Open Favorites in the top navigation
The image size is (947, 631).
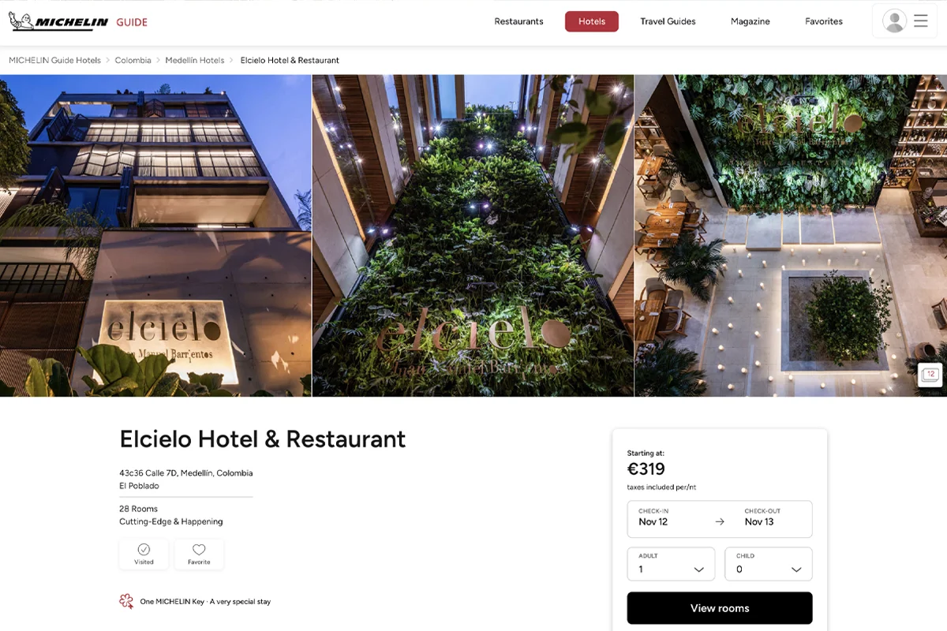click(x=824, y=21)
